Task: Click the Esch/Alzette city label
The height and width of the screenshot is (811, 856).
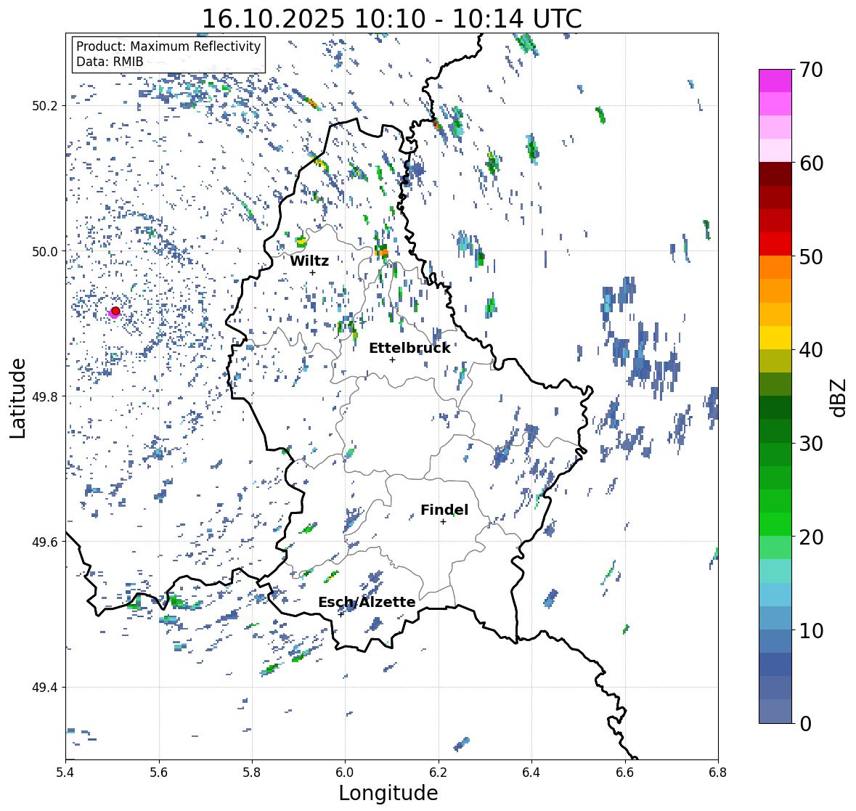Action: (367, 602)
